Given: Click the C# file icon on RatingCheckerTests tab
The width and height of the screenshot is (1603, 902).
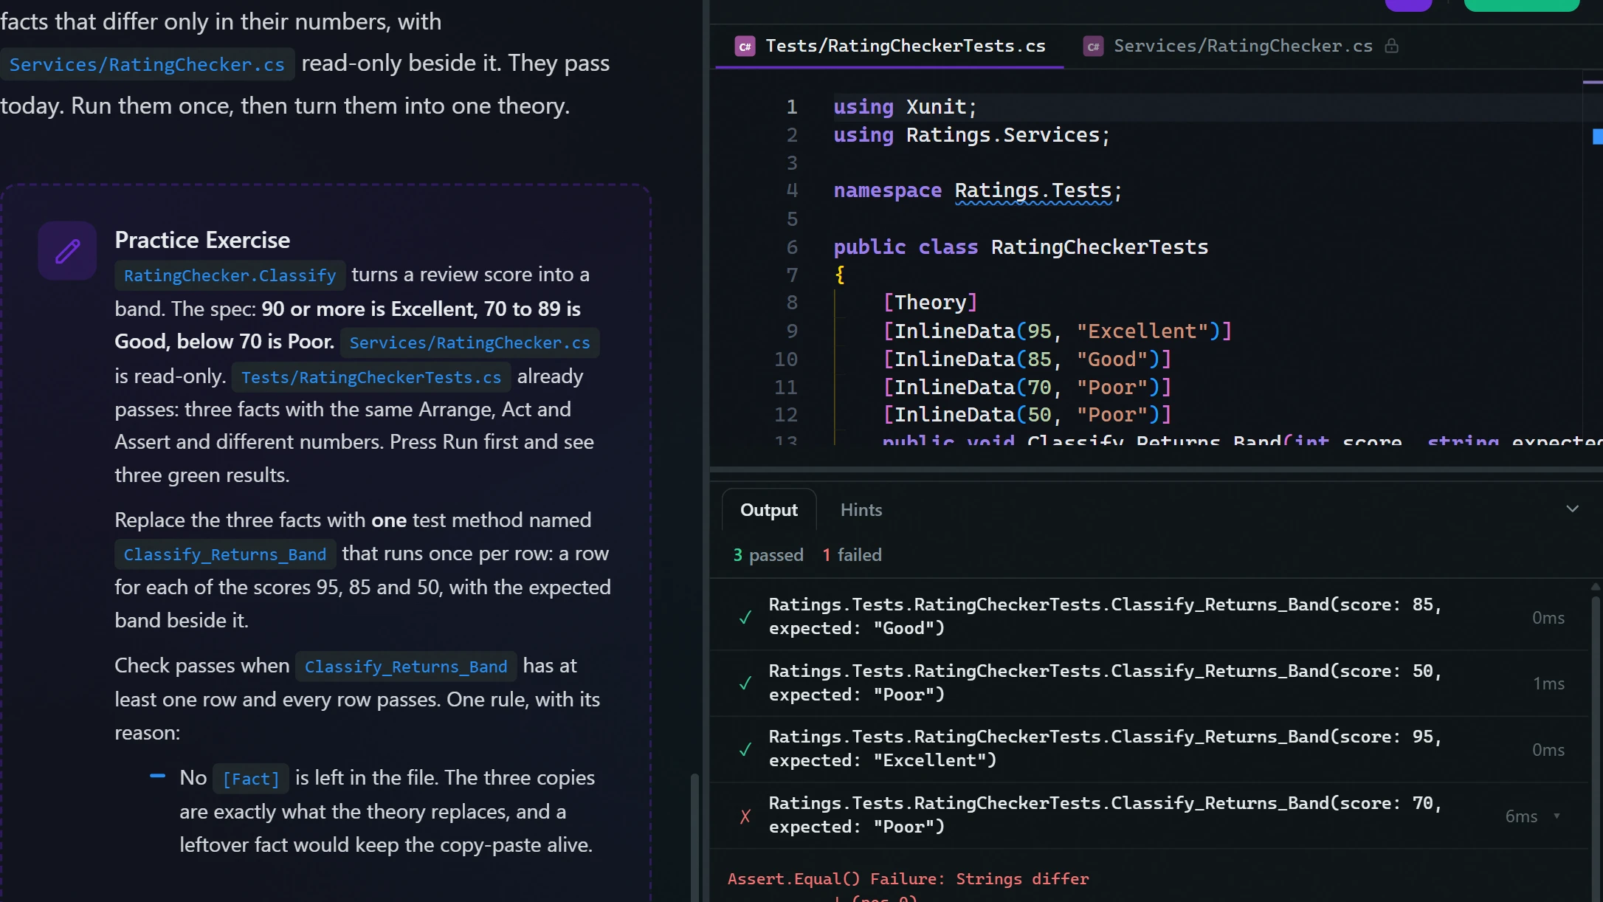Looking at the screenshot, I should (x=745, y=47).
